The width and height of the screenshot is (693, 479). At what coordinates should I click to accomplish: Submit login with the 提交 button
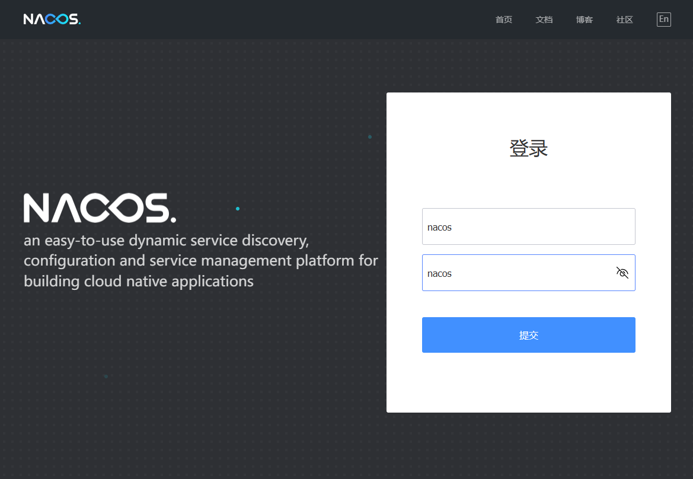(x=529, y=335)
